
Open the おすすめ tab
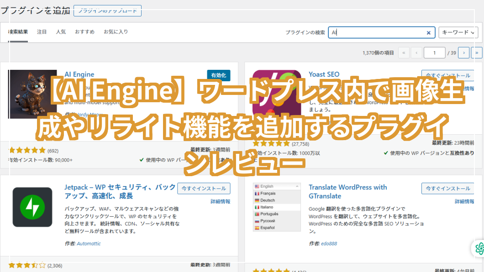point(84,32)
